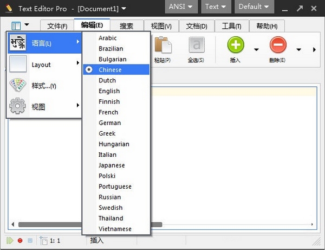Select Polski language
Screen dimensions: 325x250
pos(116,176)
